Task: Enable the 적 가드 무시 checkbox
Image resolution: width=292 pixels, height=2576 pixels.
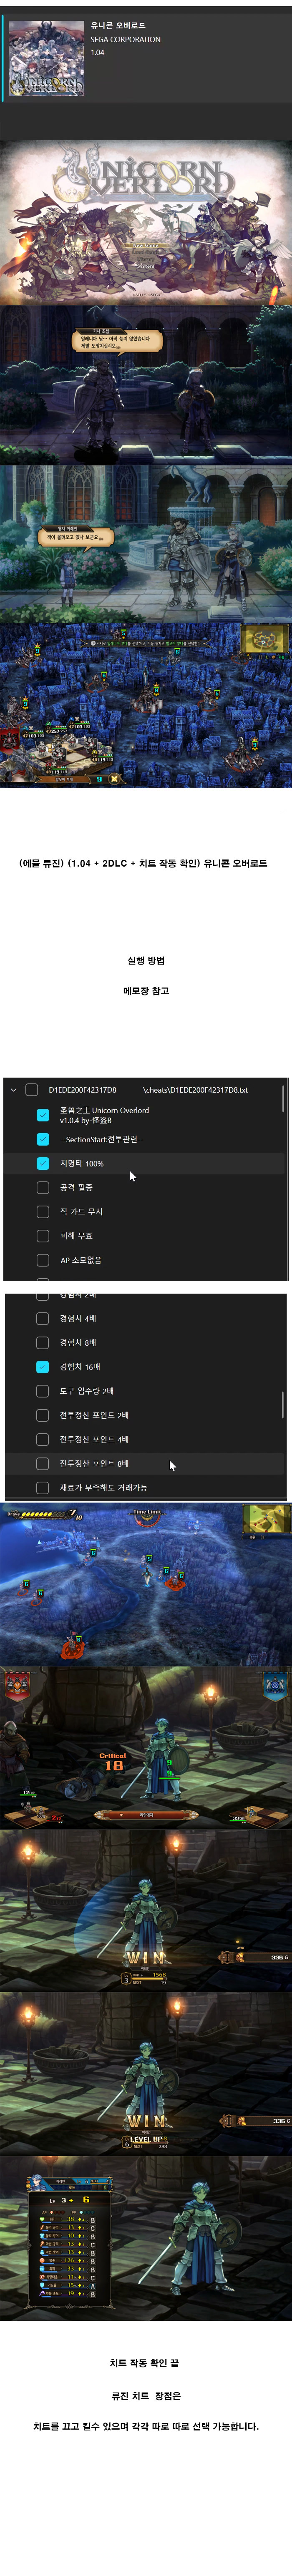Action: tap(43, 1211)
